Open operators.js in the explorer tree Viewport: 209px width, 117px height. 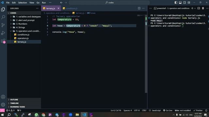24,38
